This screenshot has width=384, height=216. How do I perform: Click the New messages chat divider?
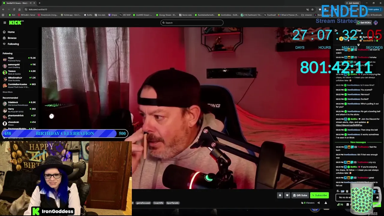[358, 142]
